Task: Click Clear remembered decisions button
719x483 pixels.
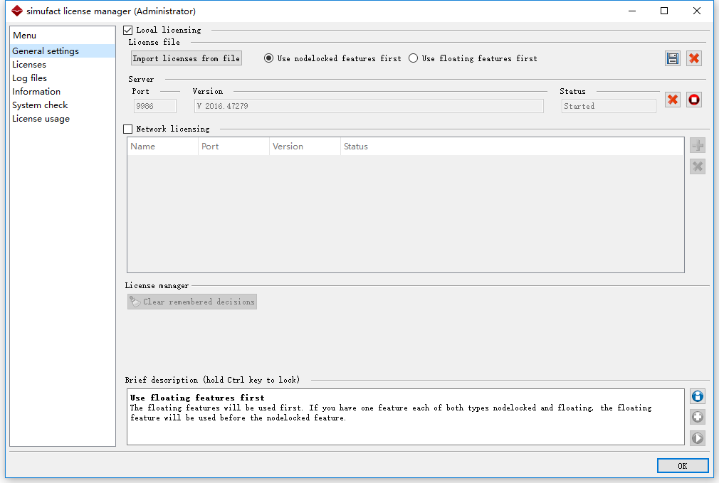Action: pyautogui.click(x=192, y=302)
